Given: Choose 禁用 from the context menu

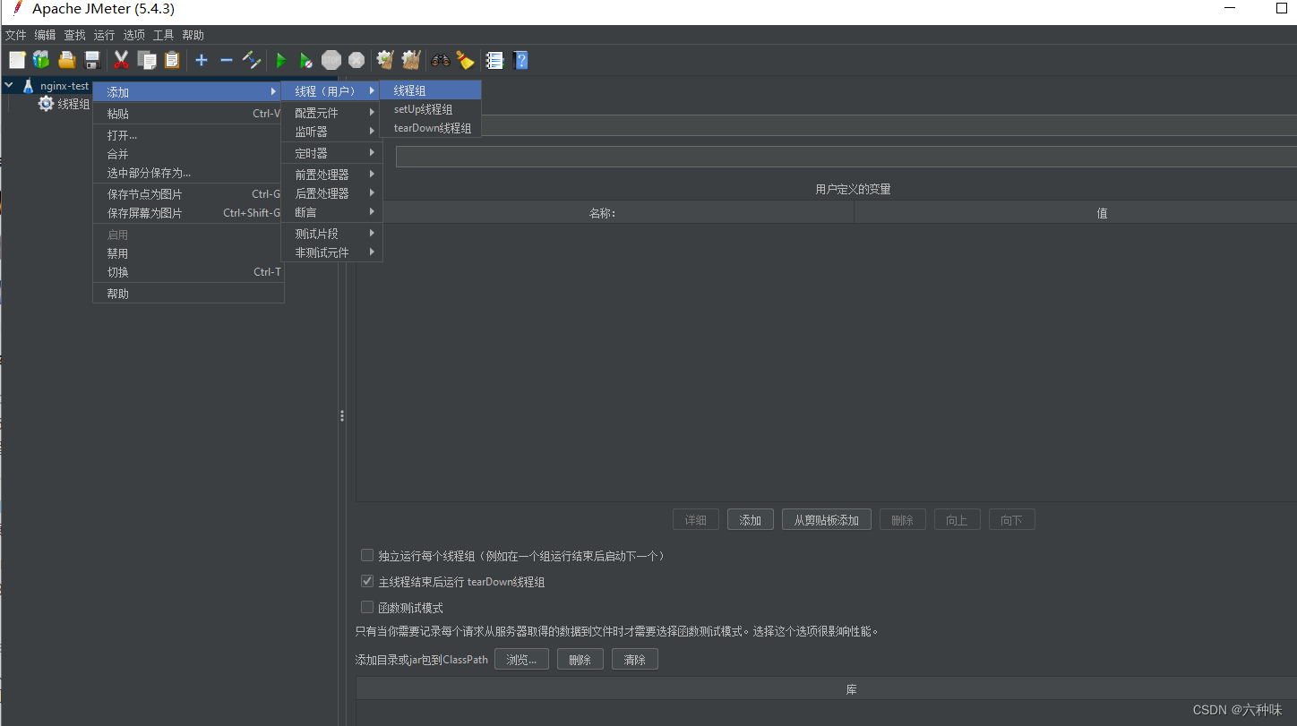Looking at the screenshot, I should click(x=189, y=253).
